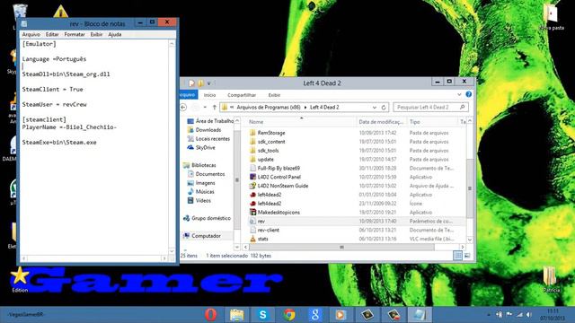Image resolution: width=575 pixels, height=323 pixels.
Task: Click Properties icon in Explorer title bar
Action: pos(191,83)
